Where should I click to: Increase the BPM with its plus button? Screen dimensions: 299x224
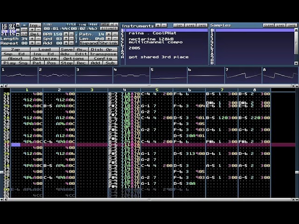pyautogui.click(x=66, y=34)
